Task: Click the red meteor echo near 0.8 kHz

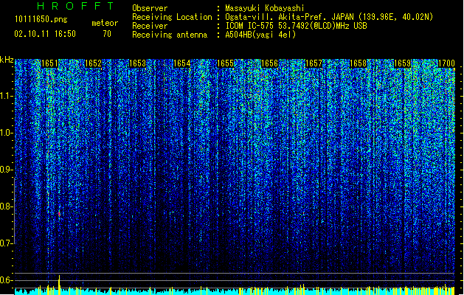Action: click(59, 214)
